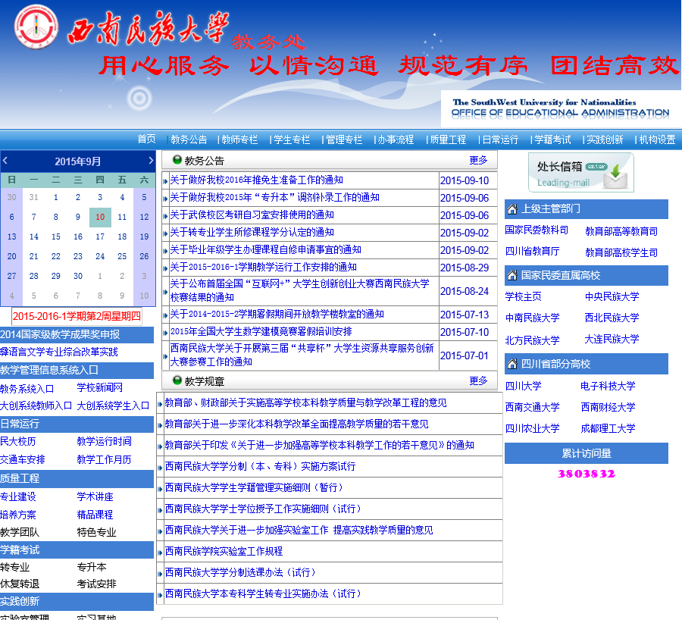This screenshot has height=620, width=682.
Task: Open 教务公告 navigation menu item
Action: pos(189,139)
